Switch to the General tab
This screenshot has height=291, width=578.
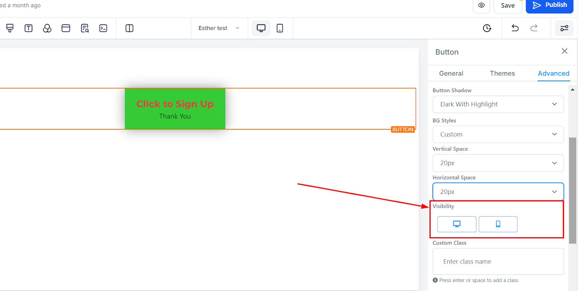(451, 73)
